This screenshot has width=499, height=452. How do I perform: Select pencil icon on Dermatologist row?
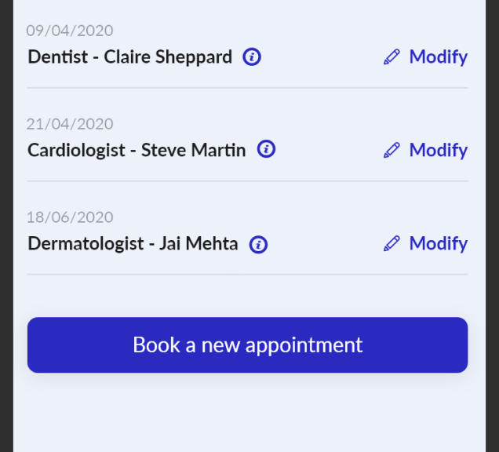click(x=392, y=243)
